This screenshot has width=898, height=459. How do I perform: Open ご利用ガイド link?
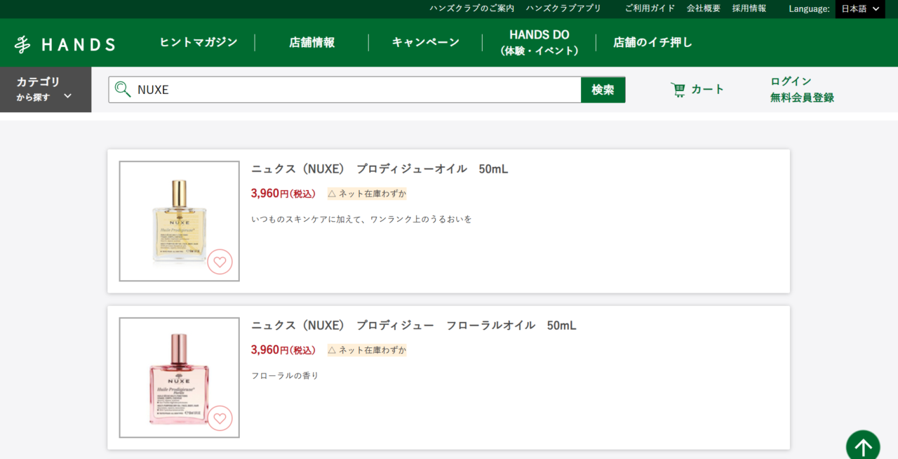click(650, 8)
